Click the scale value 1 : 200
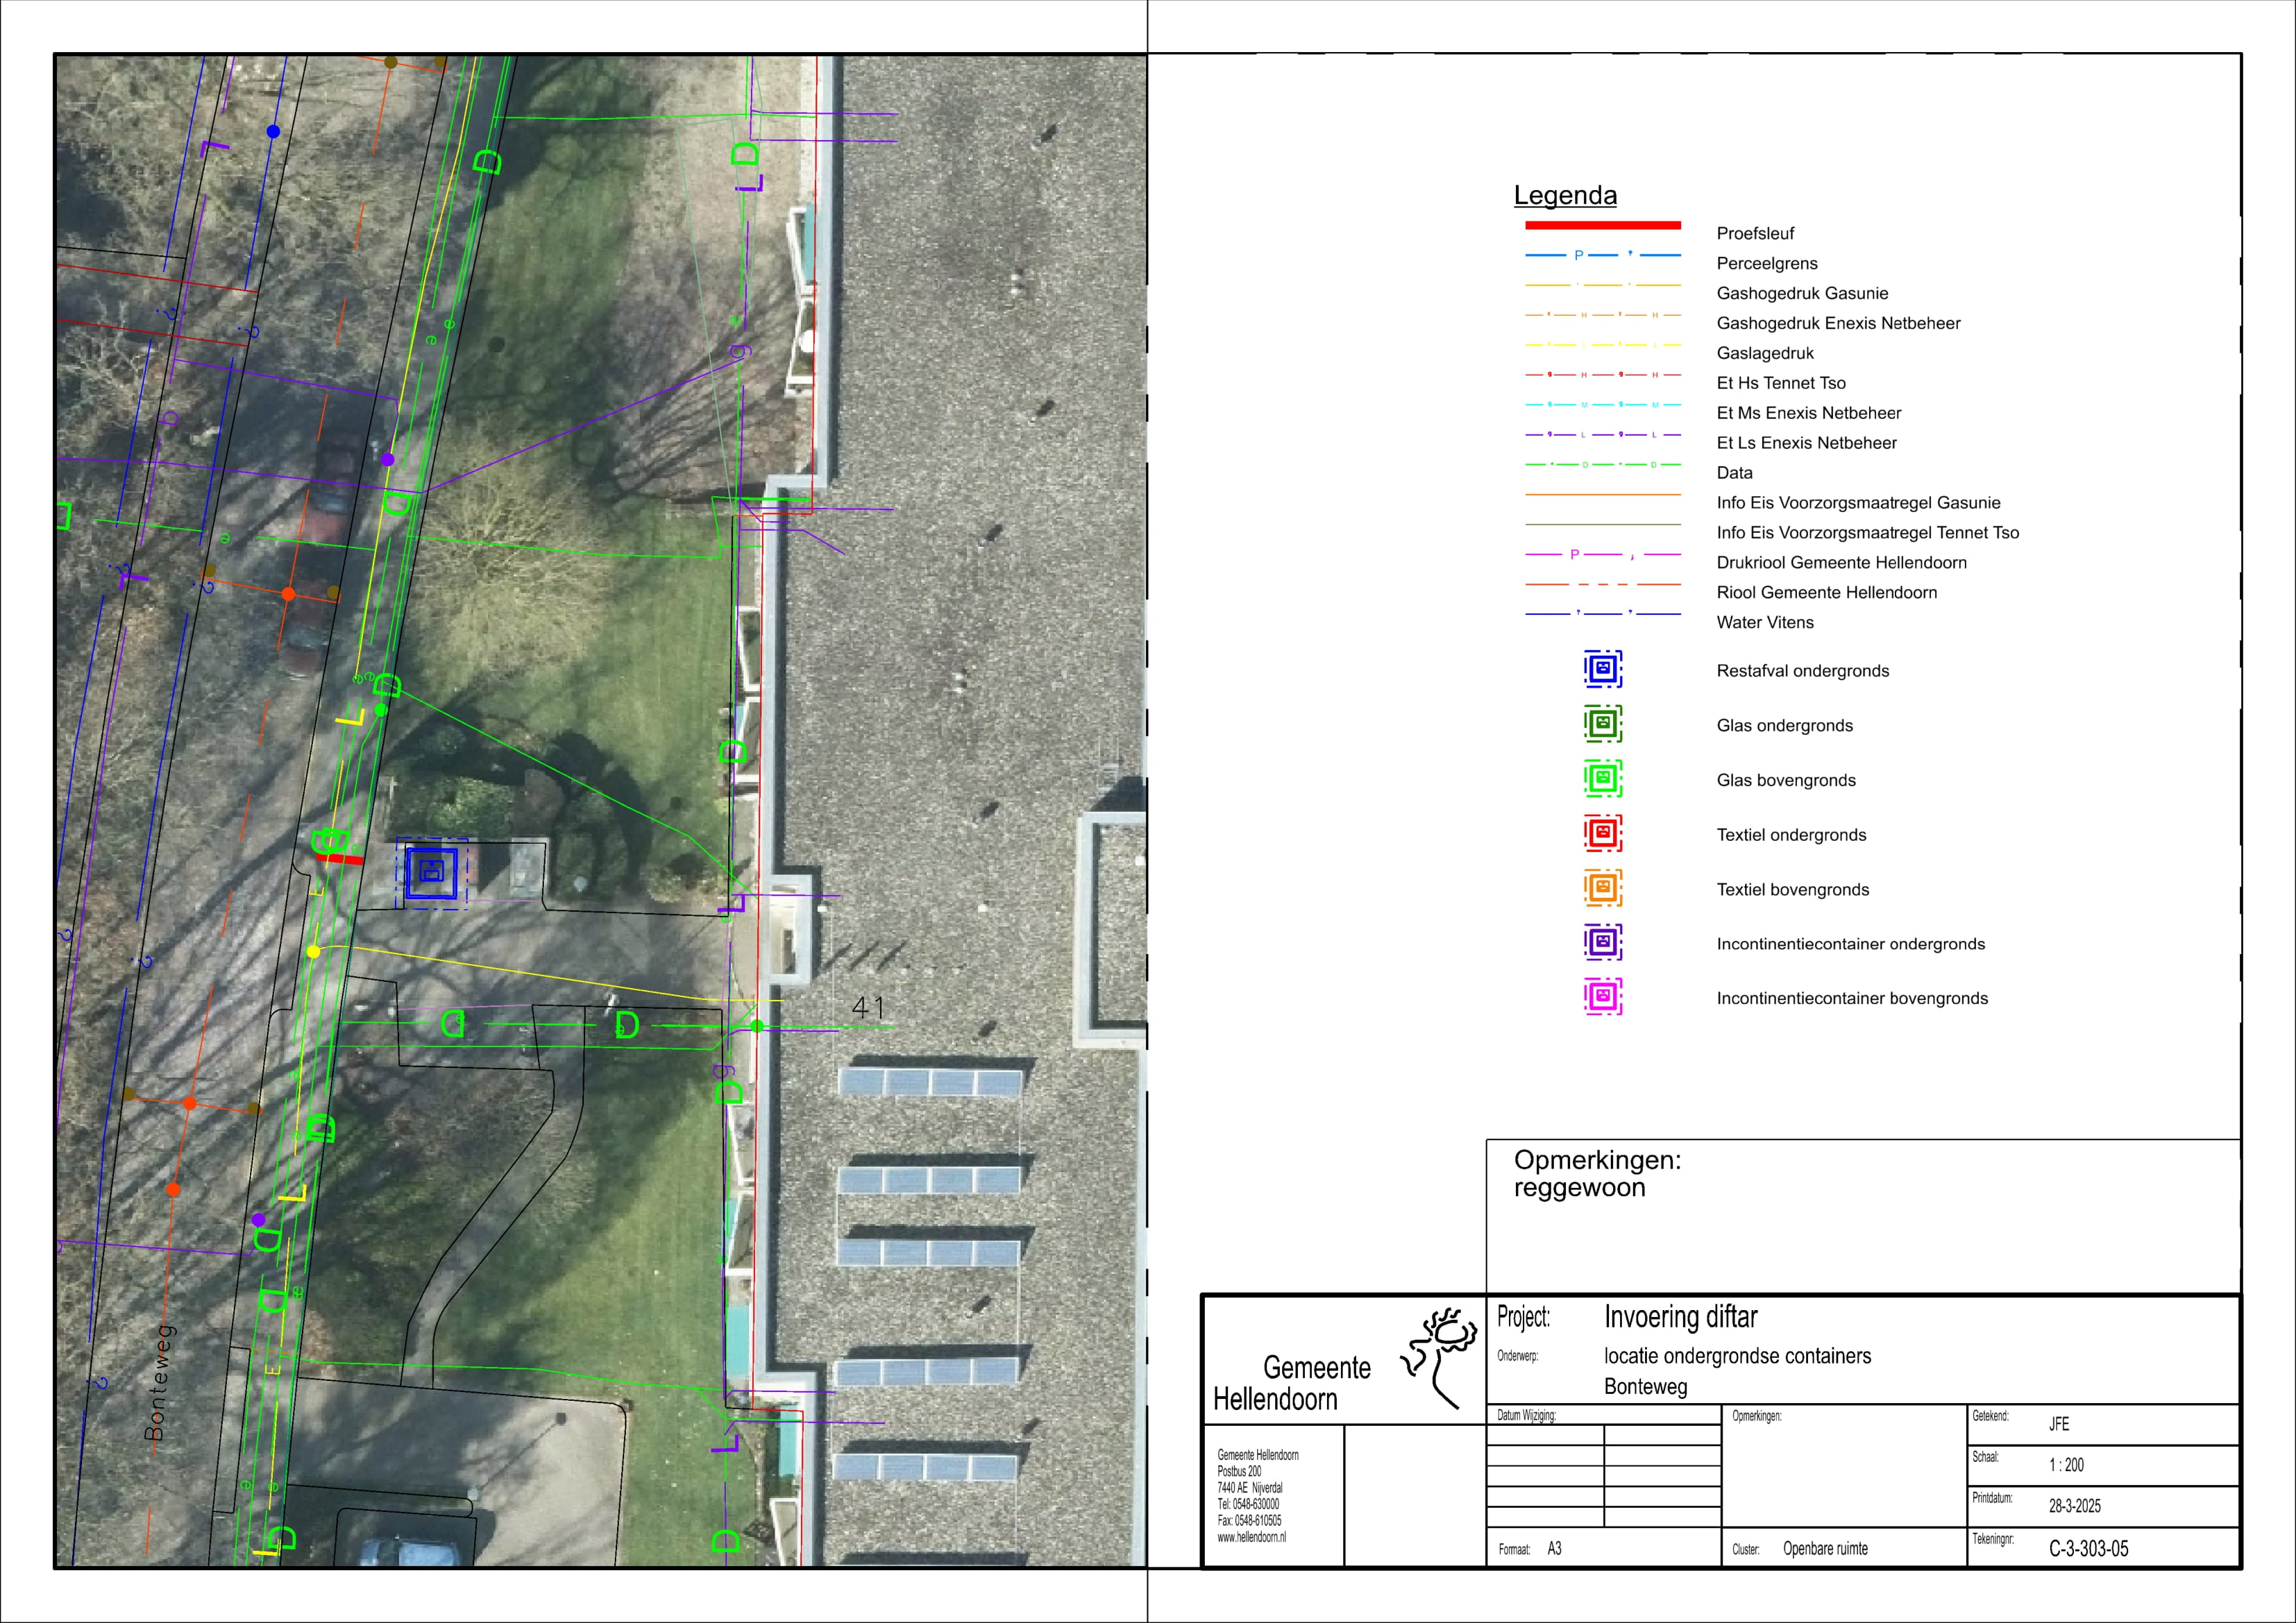The width and height of the screenshot is (2296, 1623). click(2066, 1465)
